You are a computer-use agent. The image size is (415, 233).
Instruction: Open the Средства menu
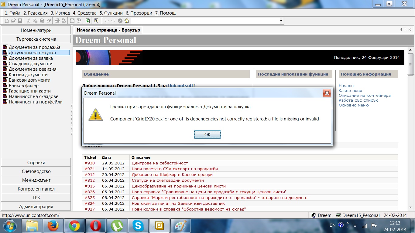coord(85,13)
